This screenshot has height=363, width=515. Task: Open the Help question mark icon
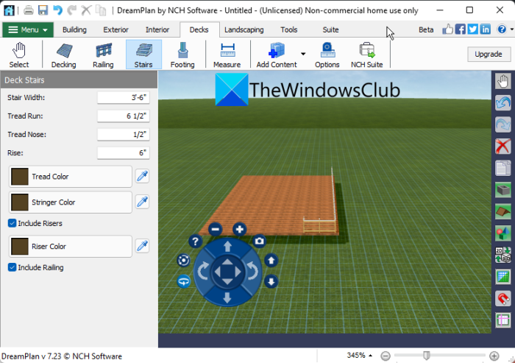pos(502,29)
